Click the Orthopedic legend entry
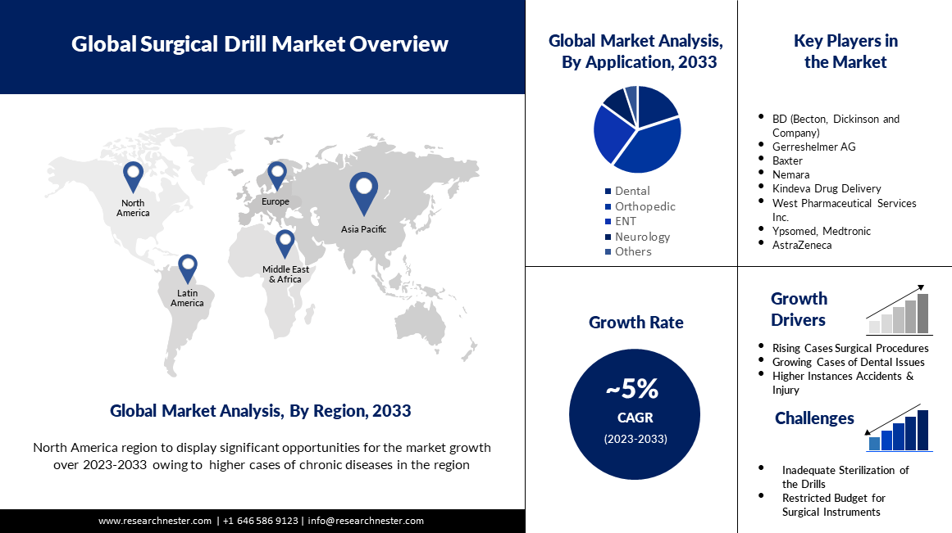 pos(645,206)
